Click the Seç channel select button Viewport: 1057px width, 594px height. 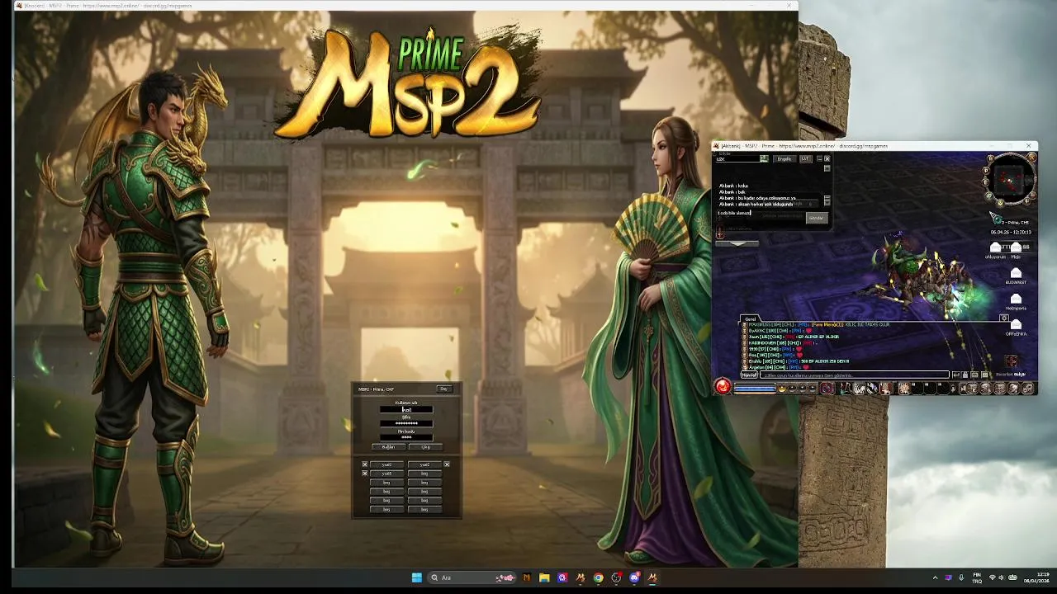(444, 389)
